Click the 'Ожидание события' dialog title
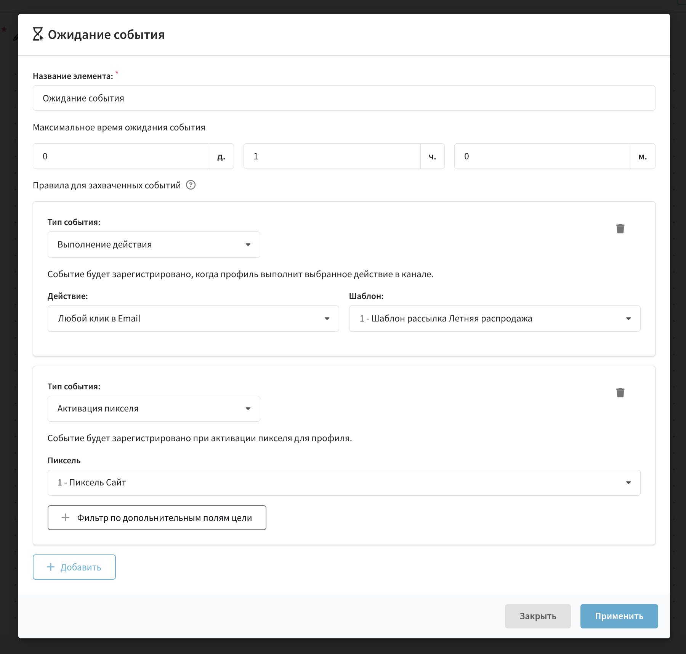This screenshot has height=654, width=686. pyautogui.click(x=106, y=35)
